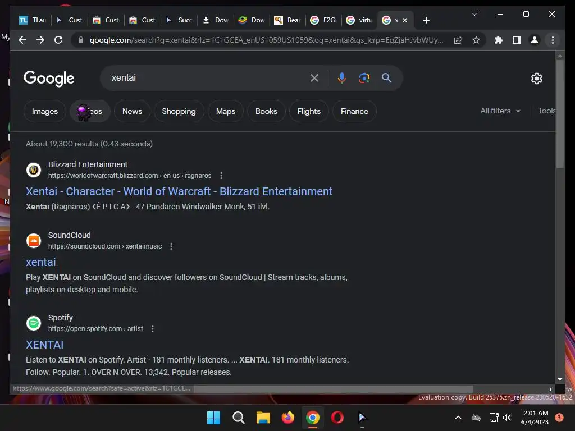Open Chrome profile avatar menu
The width and height of the screenshot is (575, 431).
point(535,40)
